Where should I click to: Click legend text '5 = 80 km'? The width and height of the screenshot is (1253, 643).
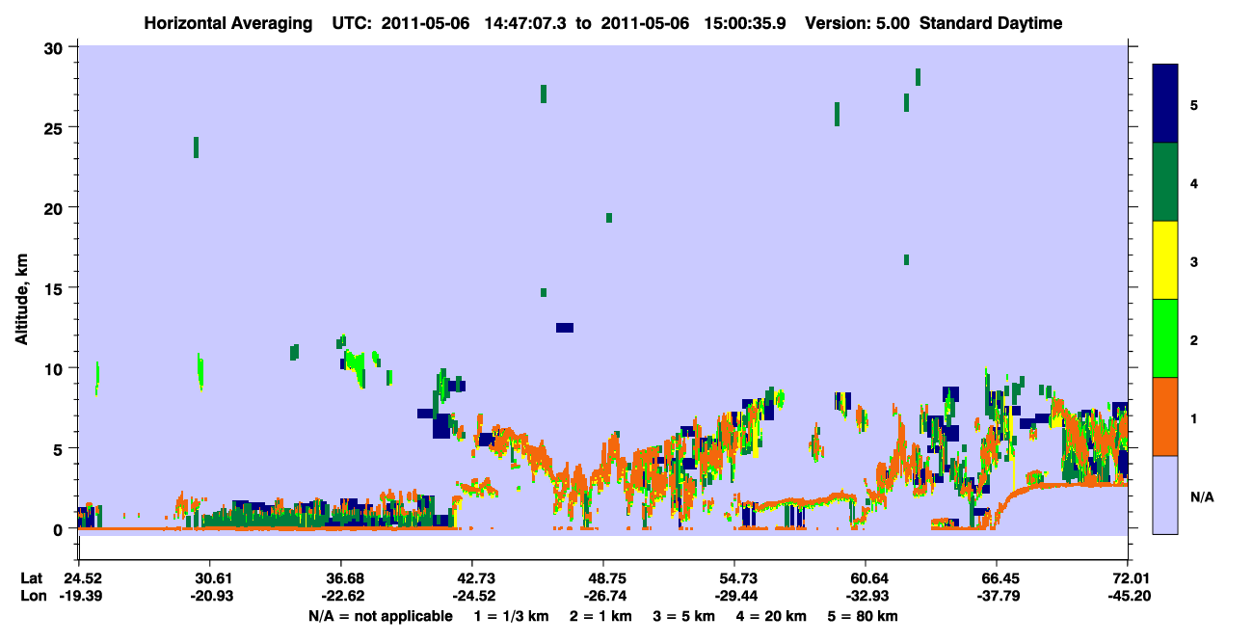864,616
